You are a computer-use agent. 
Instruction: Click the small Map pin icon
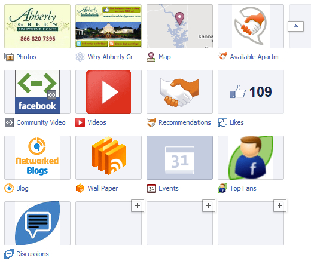[x=151, y=57]
